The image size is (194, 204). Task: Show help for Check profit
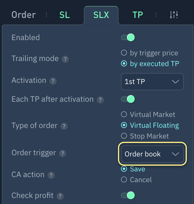point(60,196)
